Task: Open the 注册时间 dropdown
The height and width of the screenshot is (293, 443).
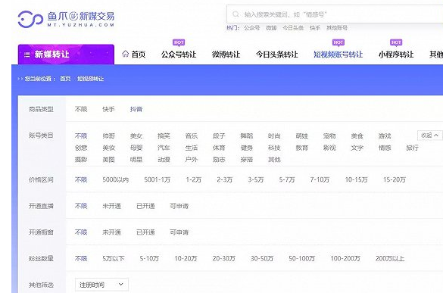Action: coord(101,285)
